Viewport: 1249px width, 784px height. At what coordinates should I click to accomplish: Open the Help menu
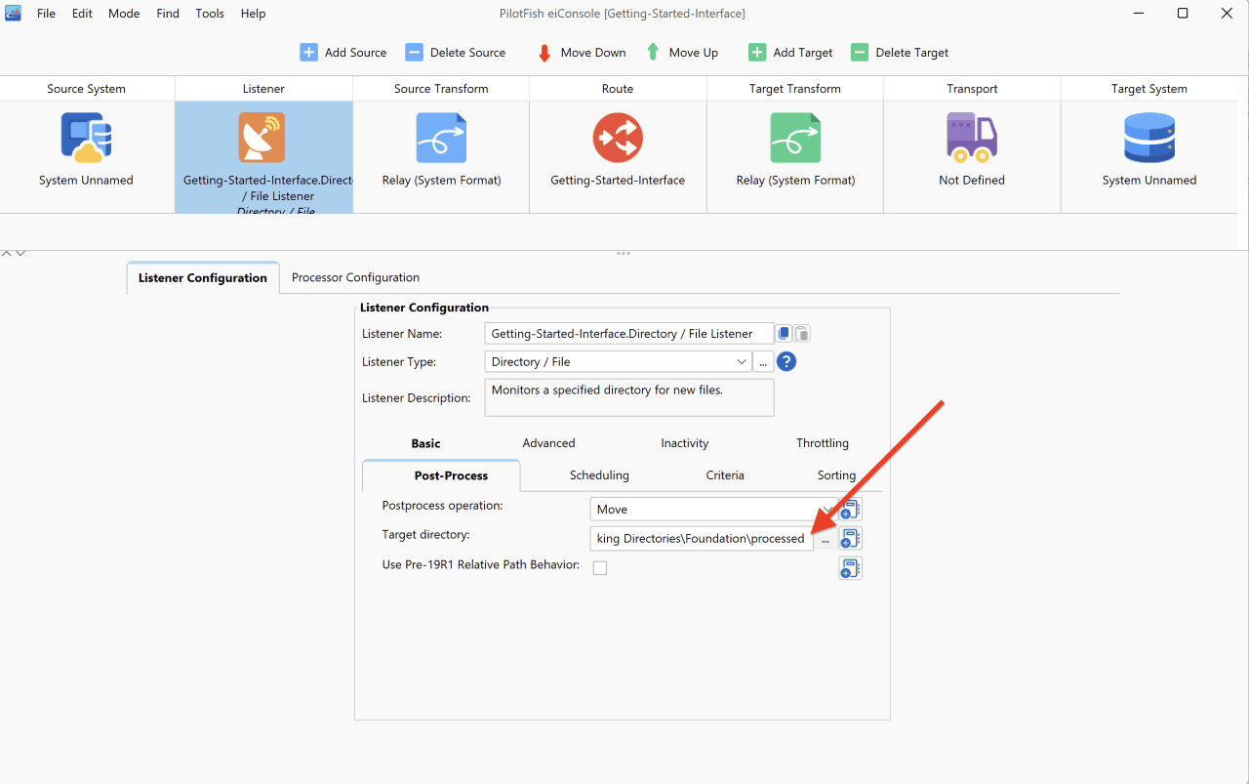[253, 14]
